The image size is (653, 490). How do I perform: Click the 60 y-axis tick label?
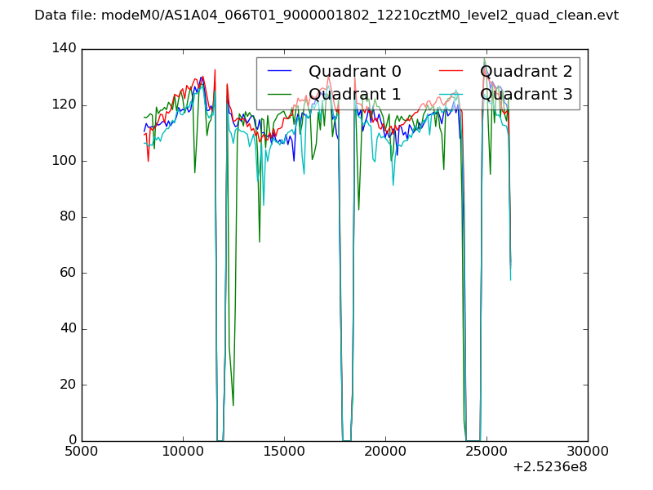click(67, 273)
